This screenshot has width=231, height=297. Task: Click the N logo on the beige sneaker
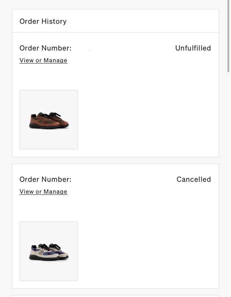[x=41, y=252]
